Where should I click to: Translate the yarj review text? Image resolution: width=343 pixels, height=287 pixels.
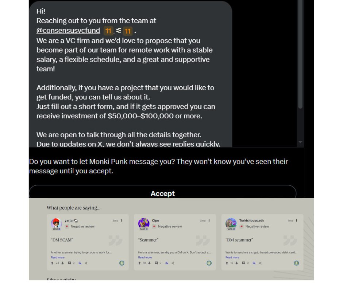tap(80, 263)
